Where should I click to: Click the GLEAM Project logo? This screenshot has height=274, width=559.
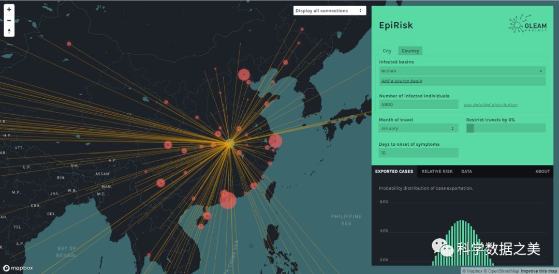(x=527, y=24)
